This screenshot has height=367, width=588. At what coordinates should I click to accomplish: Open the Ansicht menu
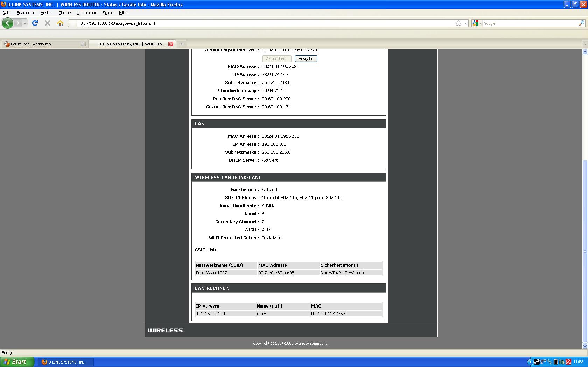click(47, 13)
